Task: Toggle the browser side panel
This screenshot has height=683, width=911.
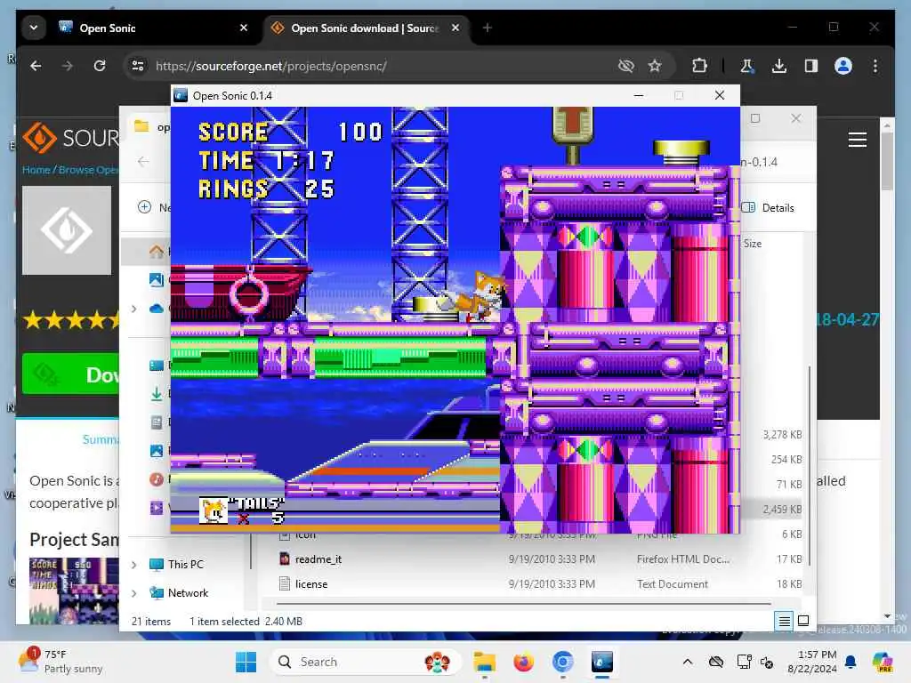Action: click(811, 66)
